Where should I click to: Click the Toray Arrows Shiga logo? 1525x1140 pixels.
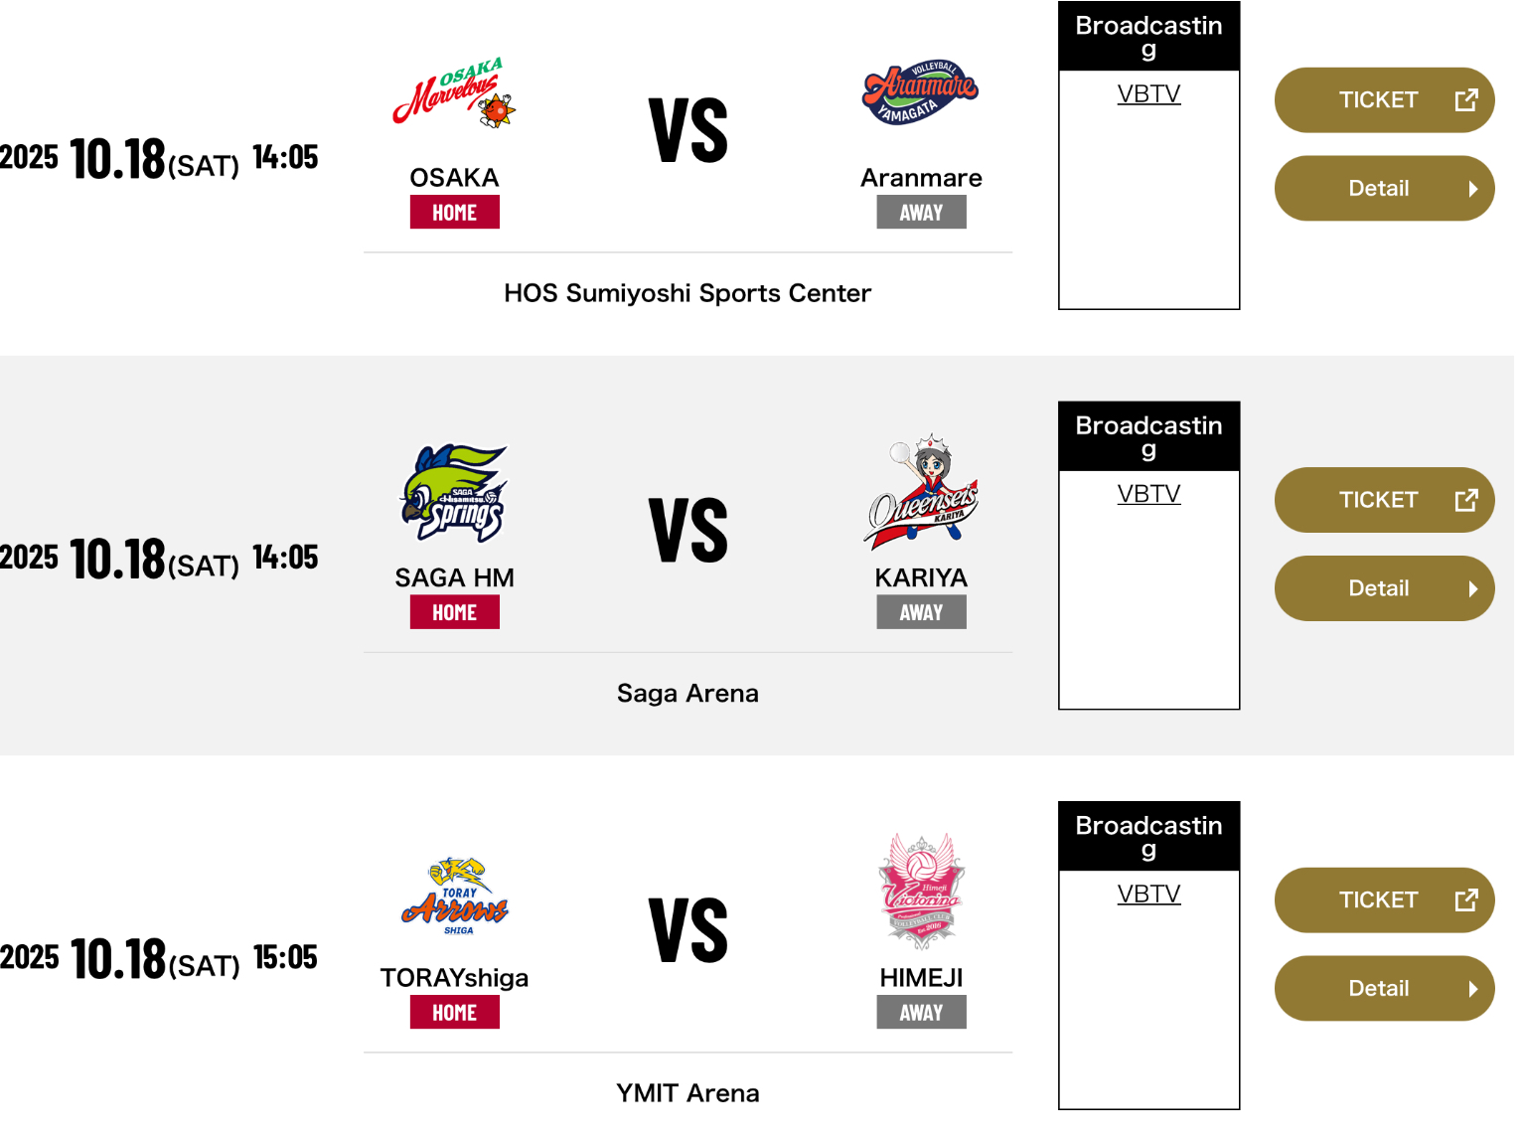[x=455, y=896]
